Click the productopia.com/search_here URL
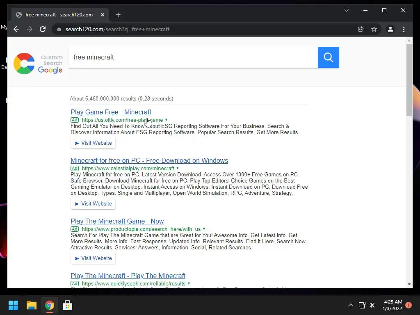The image size is (420, 315). click(x=141, y=229)
